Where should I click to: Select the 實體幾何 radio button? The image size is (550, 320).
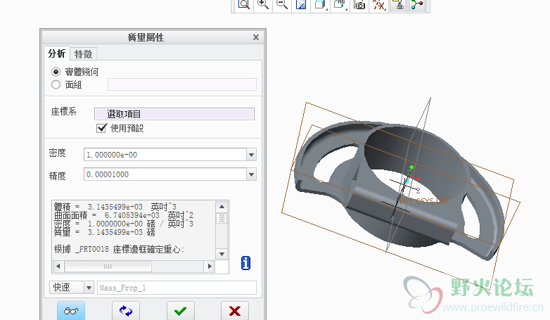point(56,72)
